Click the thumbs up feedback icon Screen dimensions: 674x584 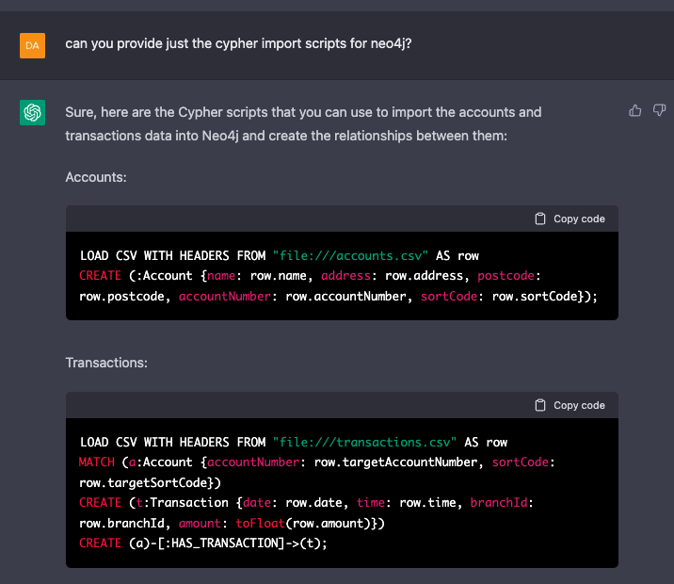coord(634,111)
